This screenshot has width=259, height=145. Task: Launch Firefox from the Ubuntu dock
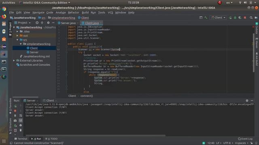[x=4, y=17]
